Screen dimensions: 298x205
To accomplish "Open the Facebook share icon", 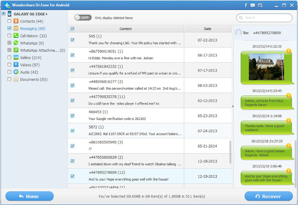I will 246,5.
